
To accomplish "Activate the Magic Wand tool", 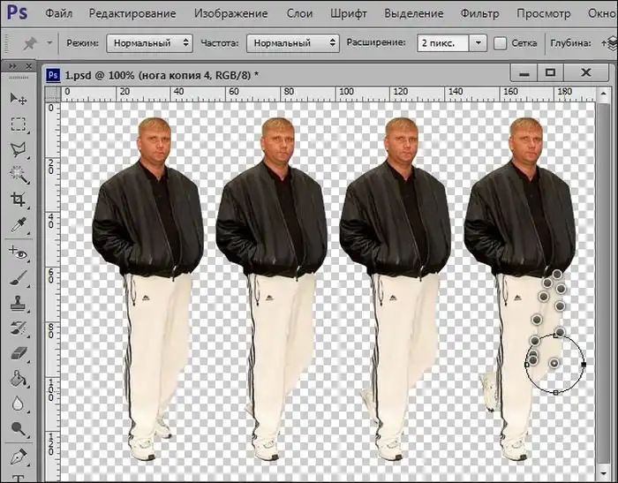I will coord(18,175).
